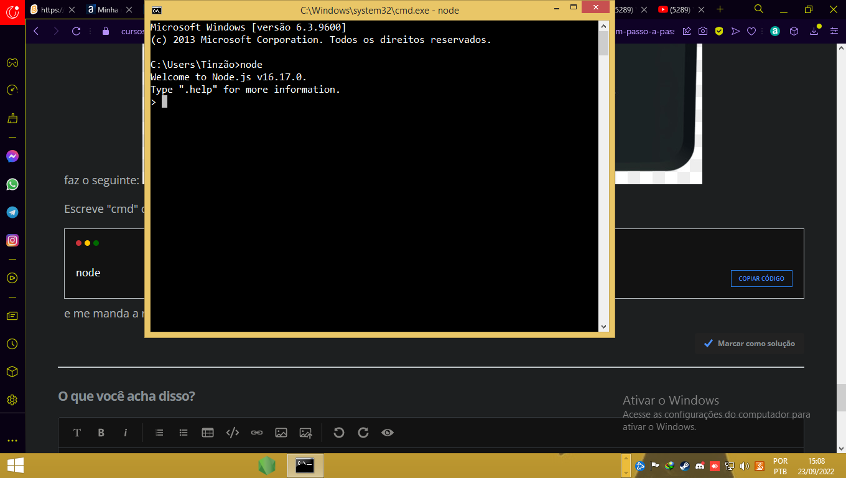Open the teal 'a' extension icon
The height and width of the screenshot is (478, 846).
774,31
